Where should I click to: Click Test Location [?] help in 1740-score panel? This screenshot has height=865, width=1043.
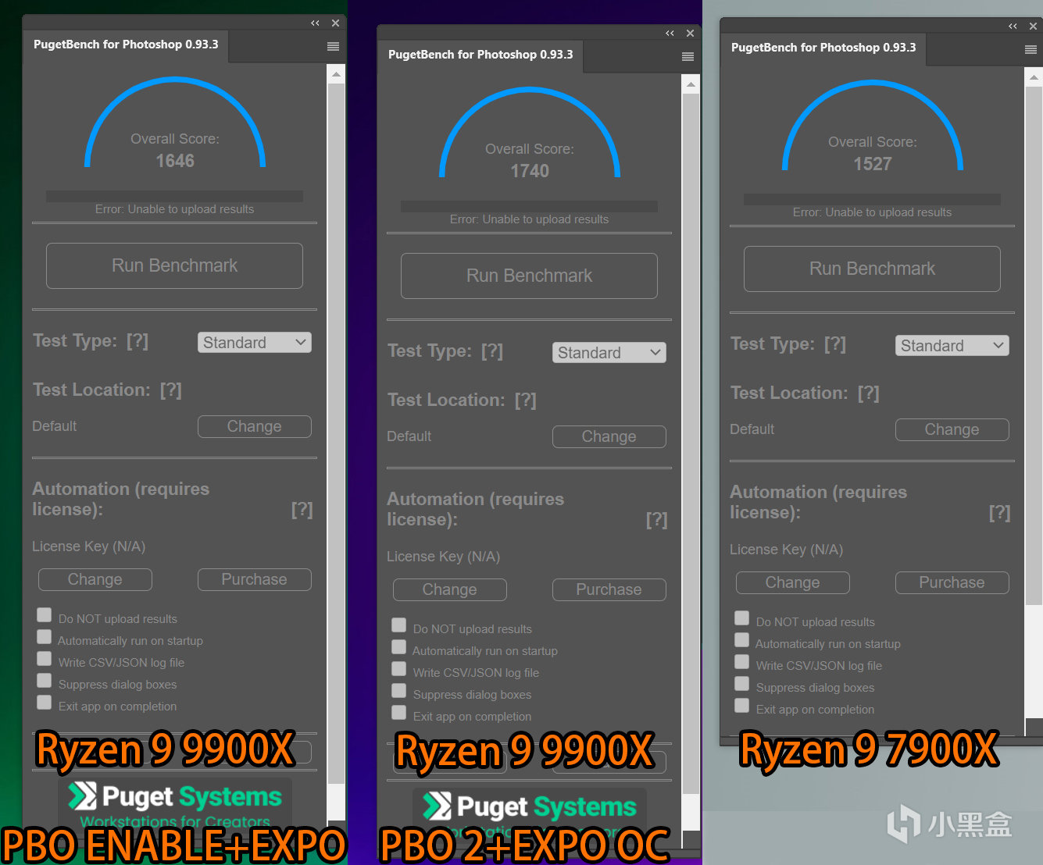point(526,400)
